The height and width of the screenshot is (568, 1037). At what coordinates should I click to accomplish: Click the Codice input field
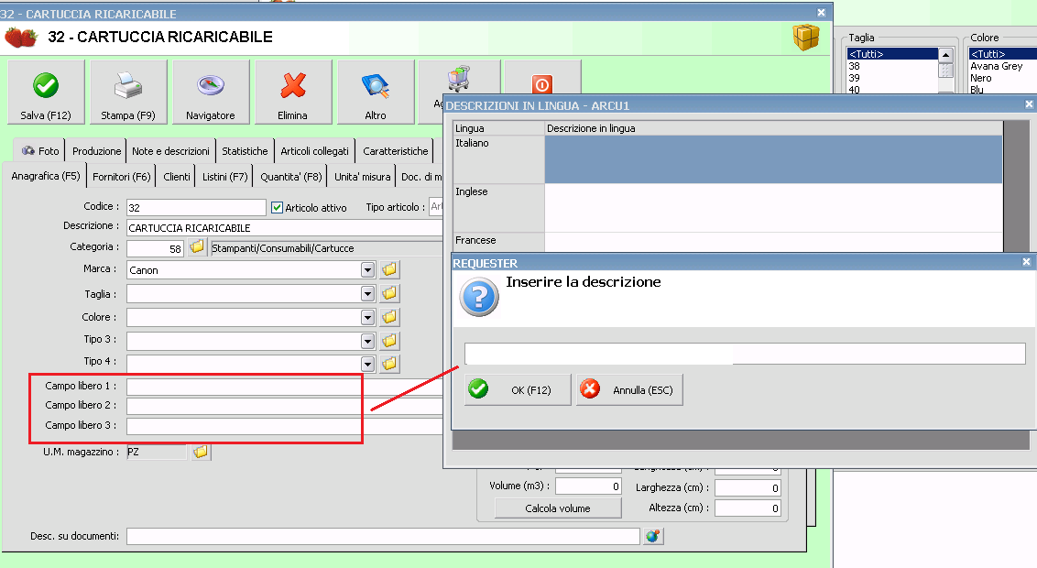pos(196,208)
